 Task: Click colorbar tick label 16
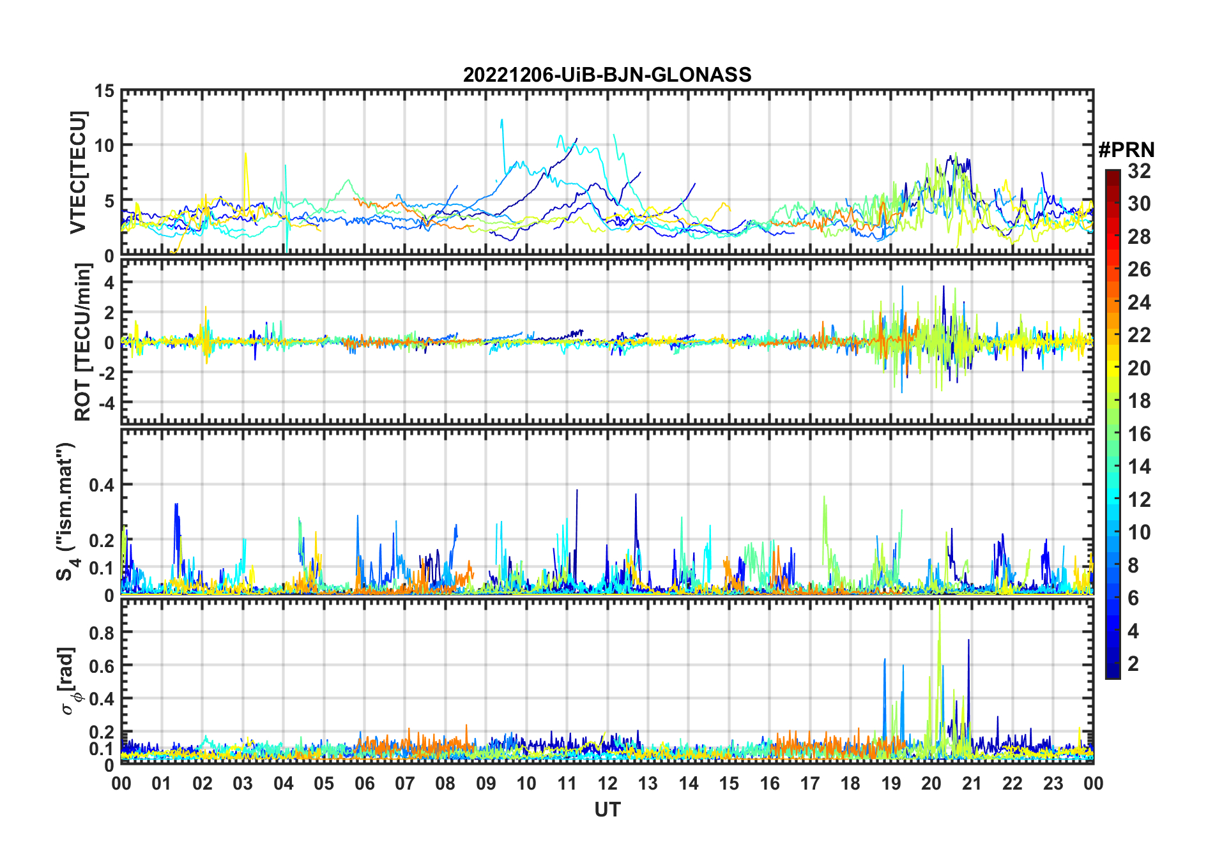(x=1139, y=434)
